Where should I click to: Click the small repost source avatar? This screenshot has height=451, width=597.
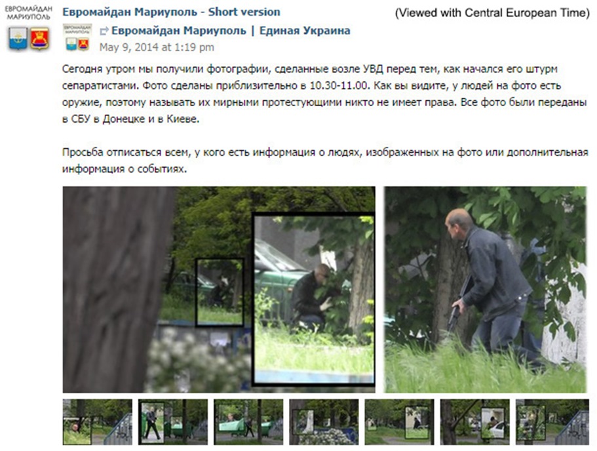coord(78,37)
